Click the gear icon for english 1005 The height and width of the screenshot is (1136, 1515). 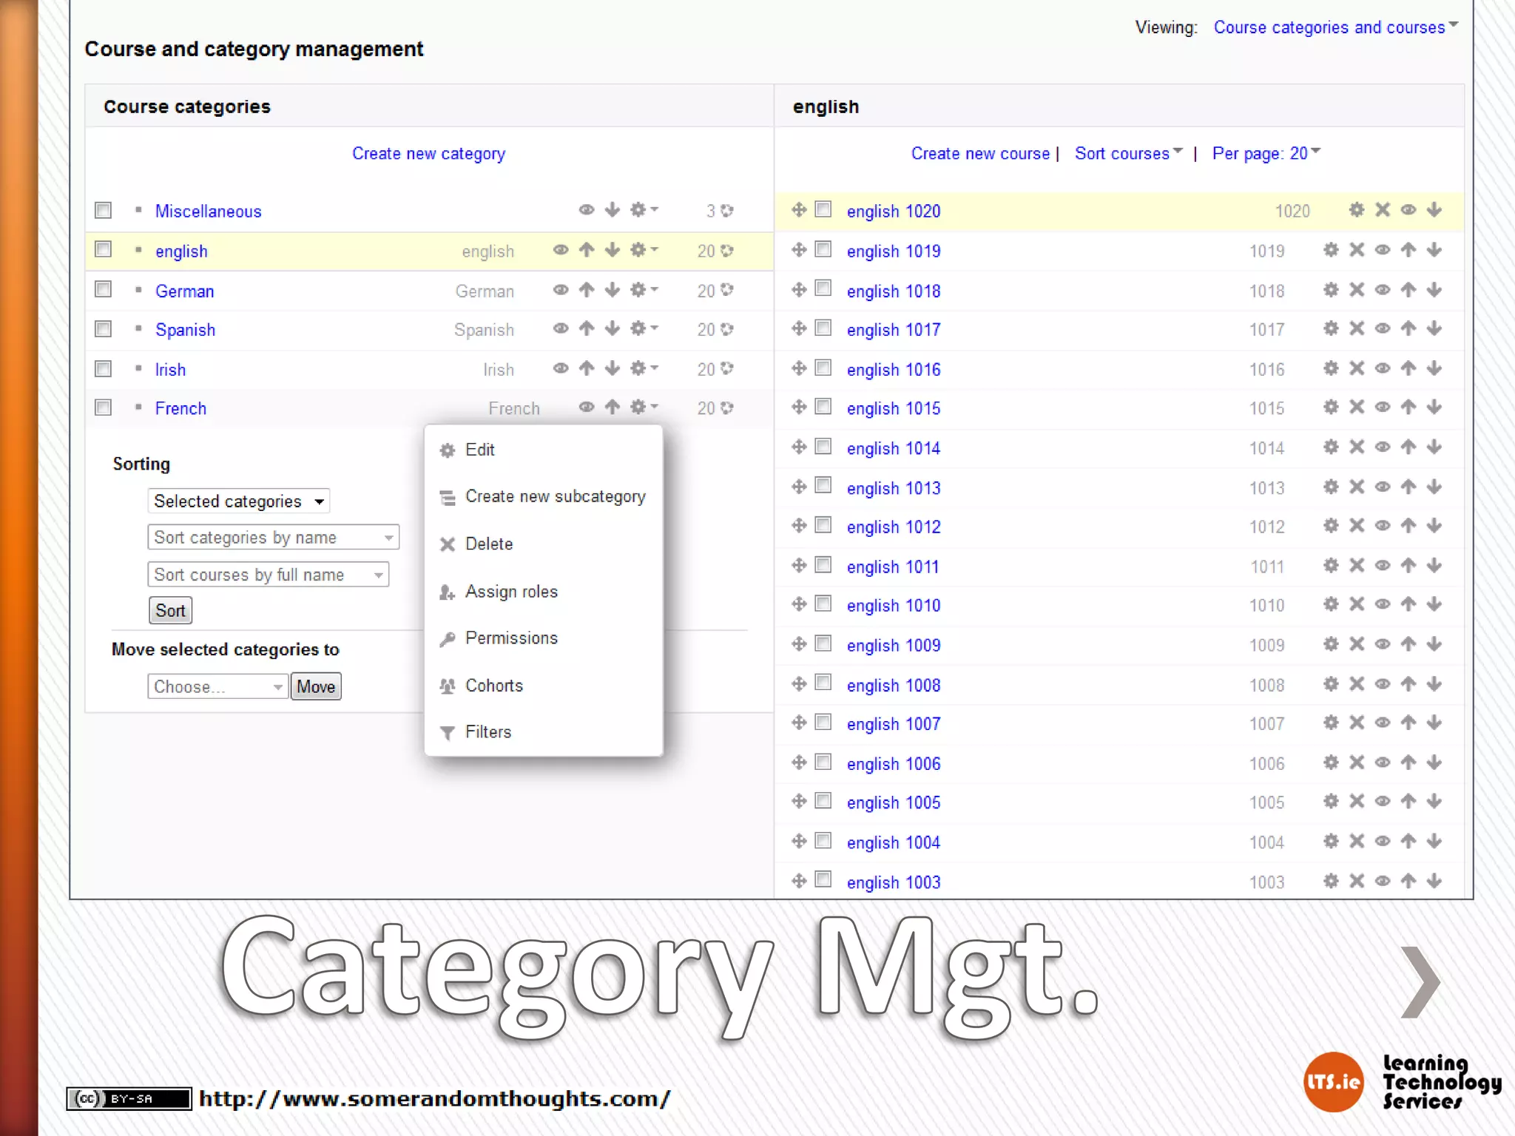point(1331,801)
